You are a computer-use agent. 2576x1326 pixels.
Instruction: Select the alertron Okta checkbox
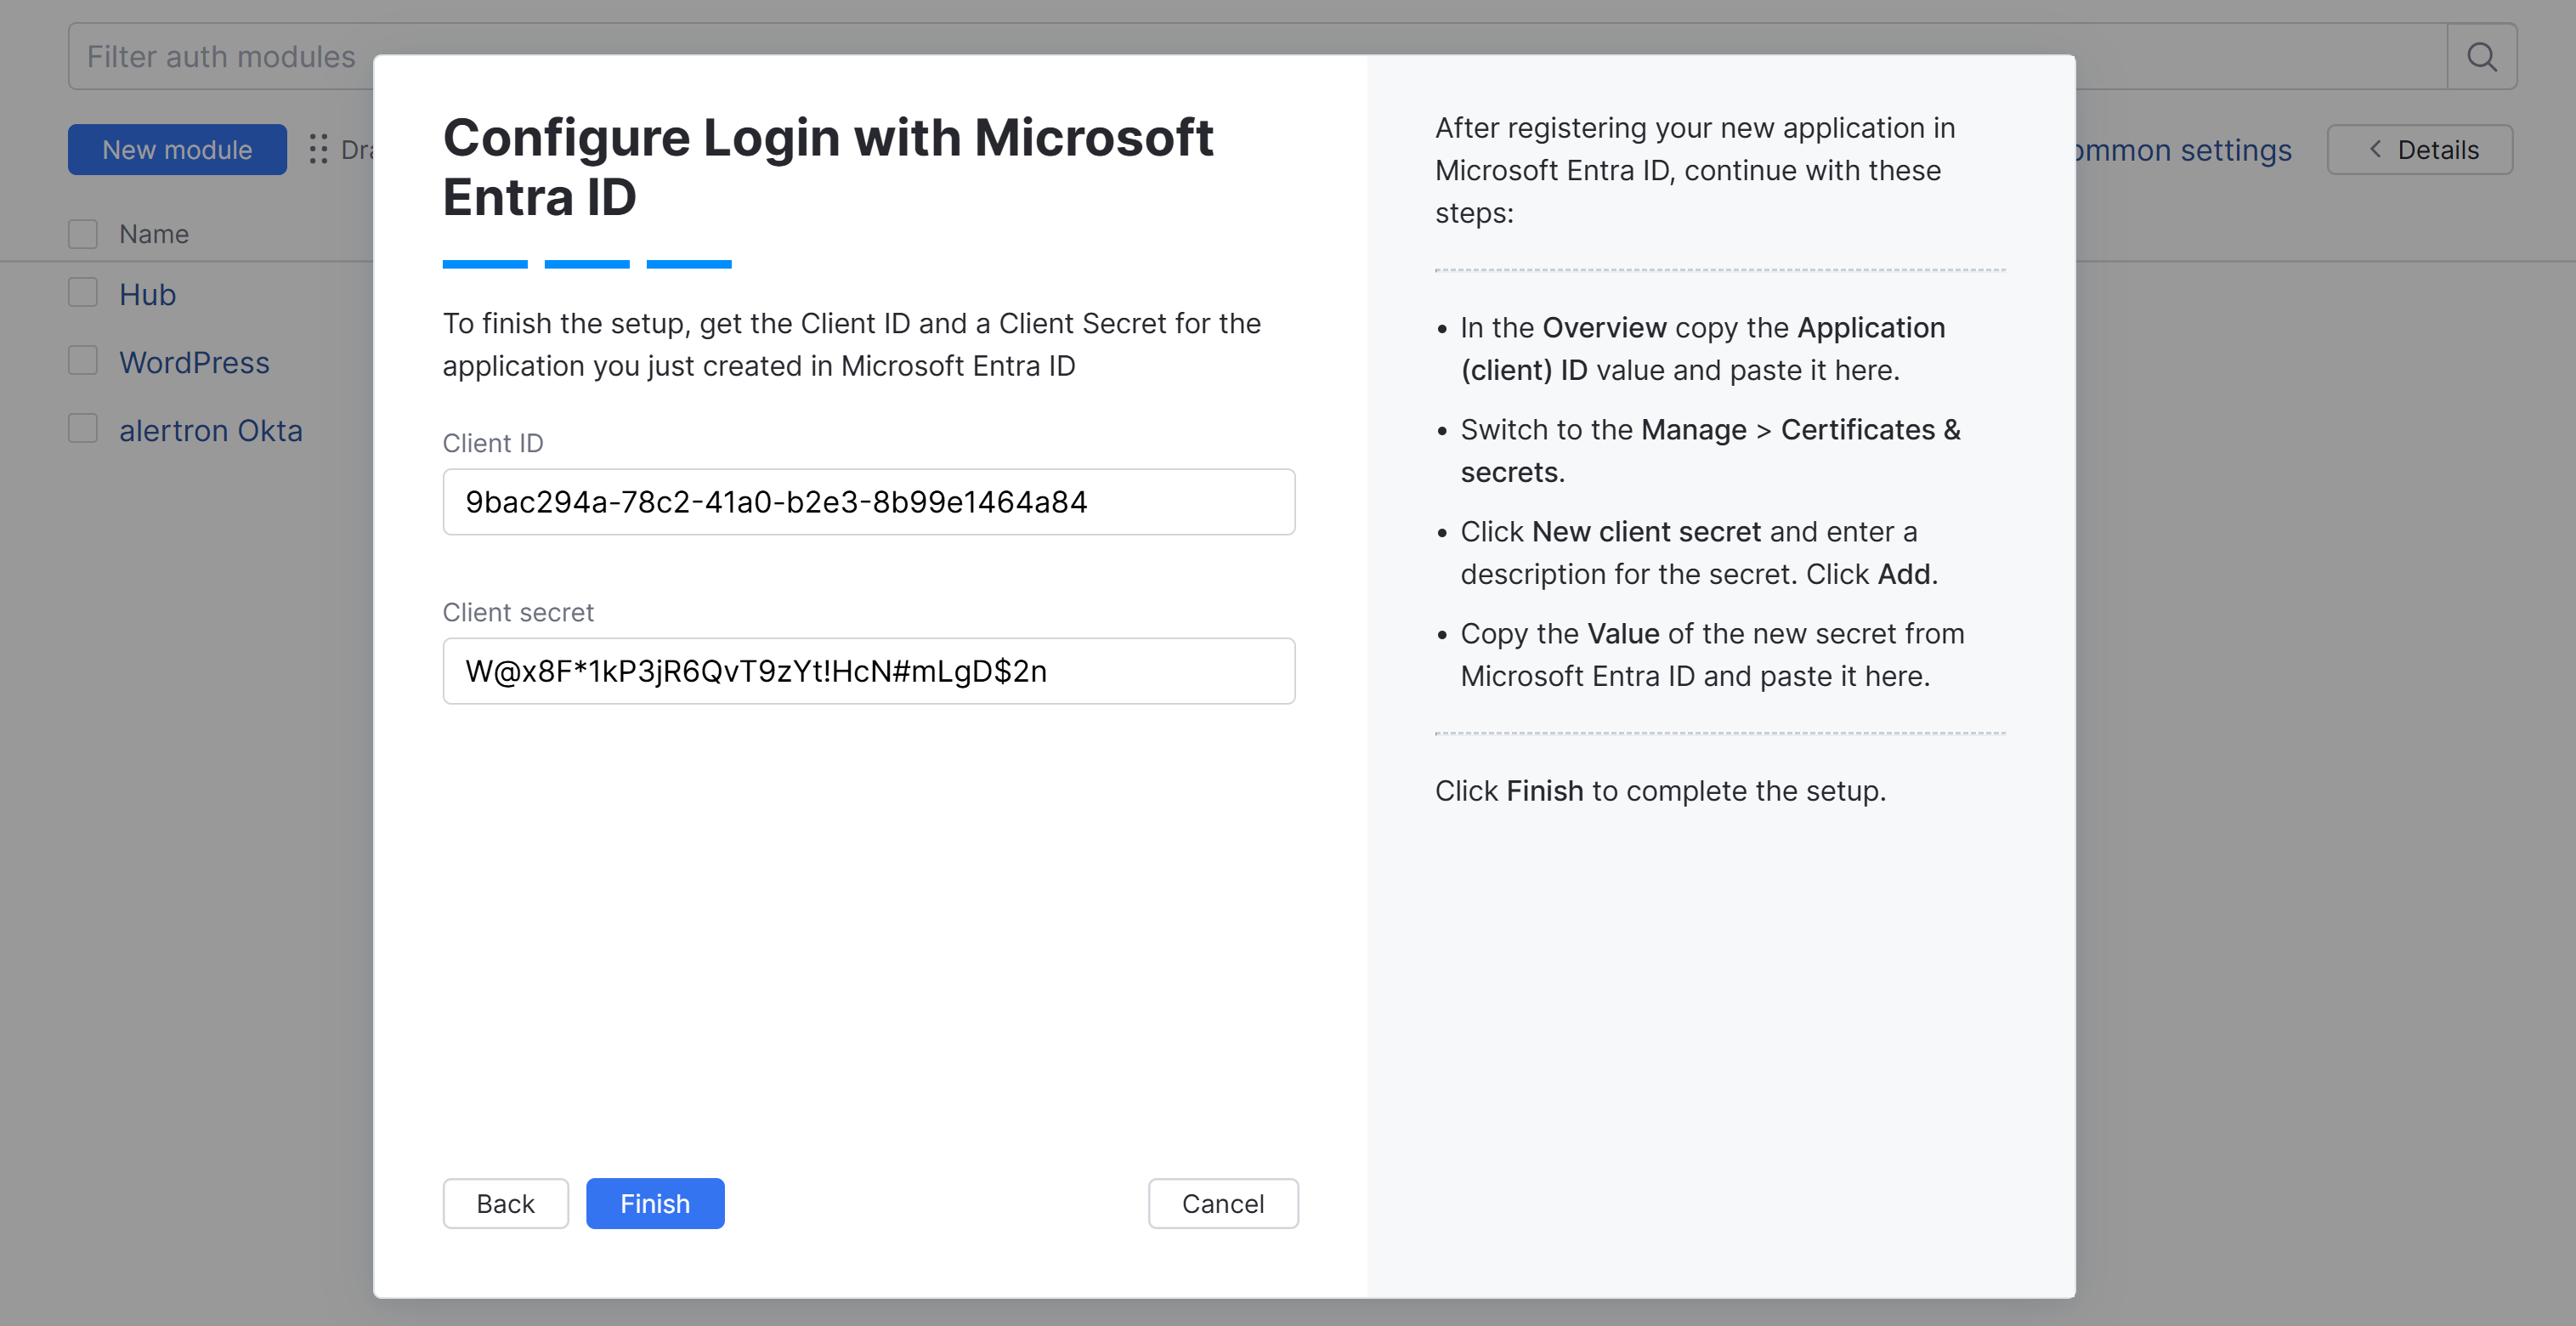(x=83, y=429)
